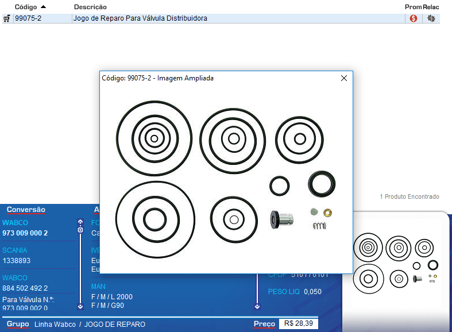The height and width of the screenshot is (332, 452).
Task: Click the Preço value field R$ 28,39
Action: [x=298, y=324]
